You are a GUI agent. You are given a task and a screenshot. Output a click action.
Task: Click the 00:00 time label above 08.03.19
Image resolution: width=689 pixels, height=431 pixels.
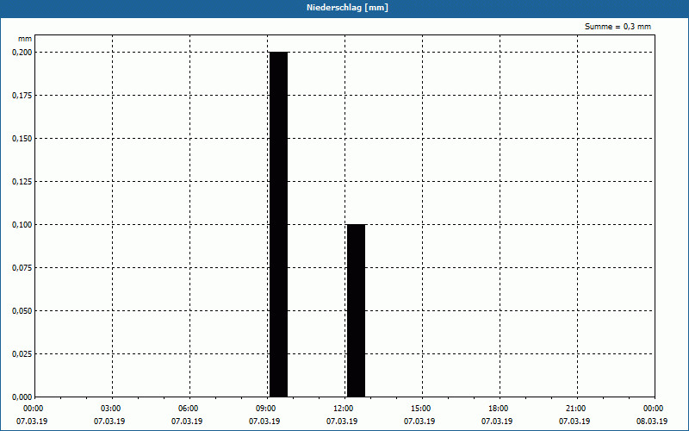pos(654,409)
